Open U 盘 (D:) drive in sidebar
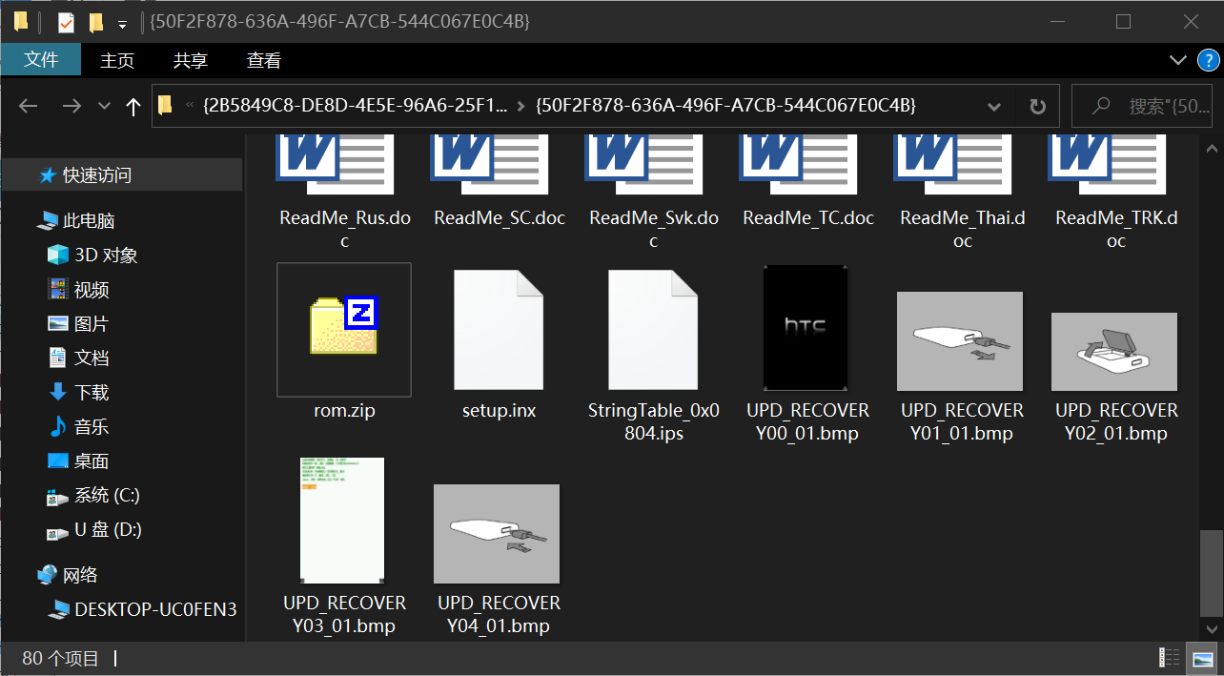 107,529
